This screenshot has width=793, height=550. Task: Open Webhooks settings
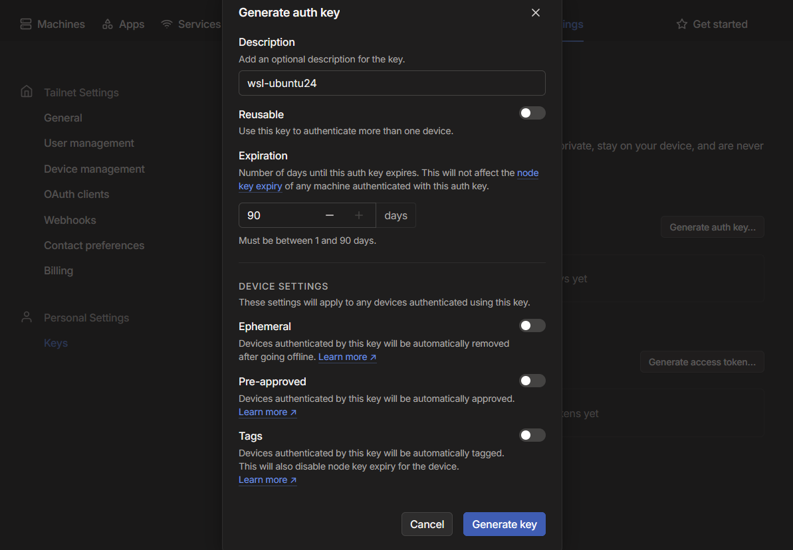[70, 220]
